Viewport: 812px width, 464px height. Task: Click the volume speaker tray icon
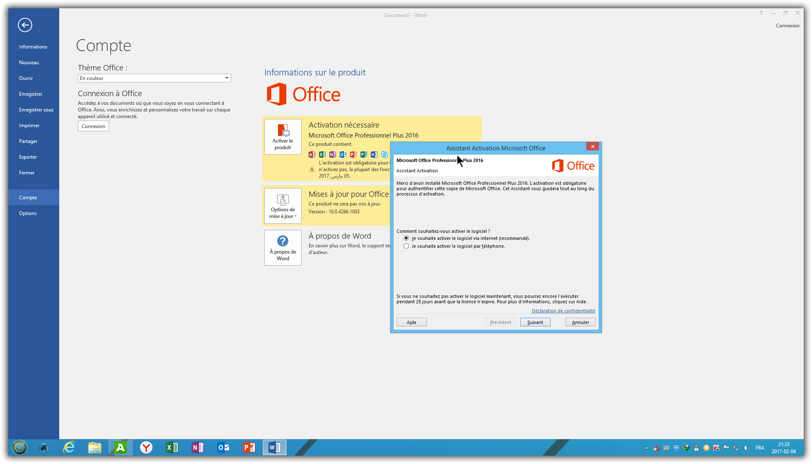coord(746,448)
